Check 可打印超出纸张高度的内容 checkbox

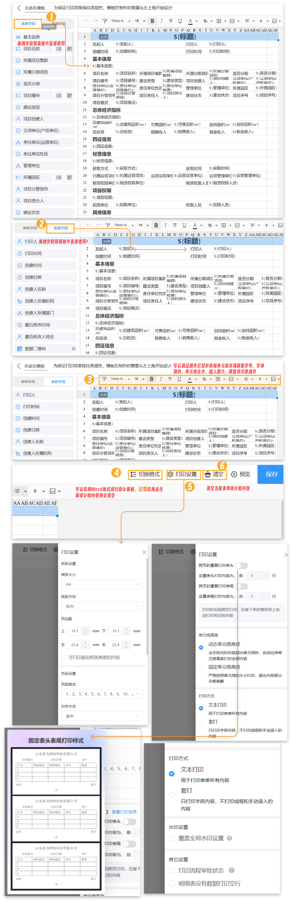click(63, 657)
